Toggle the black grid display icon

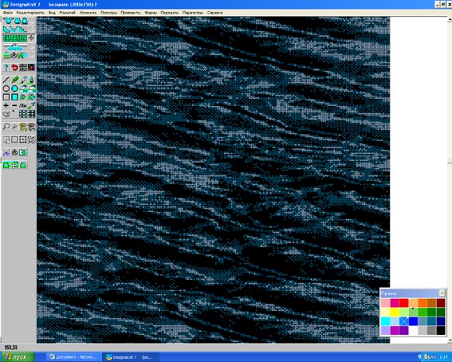(23, 68)
